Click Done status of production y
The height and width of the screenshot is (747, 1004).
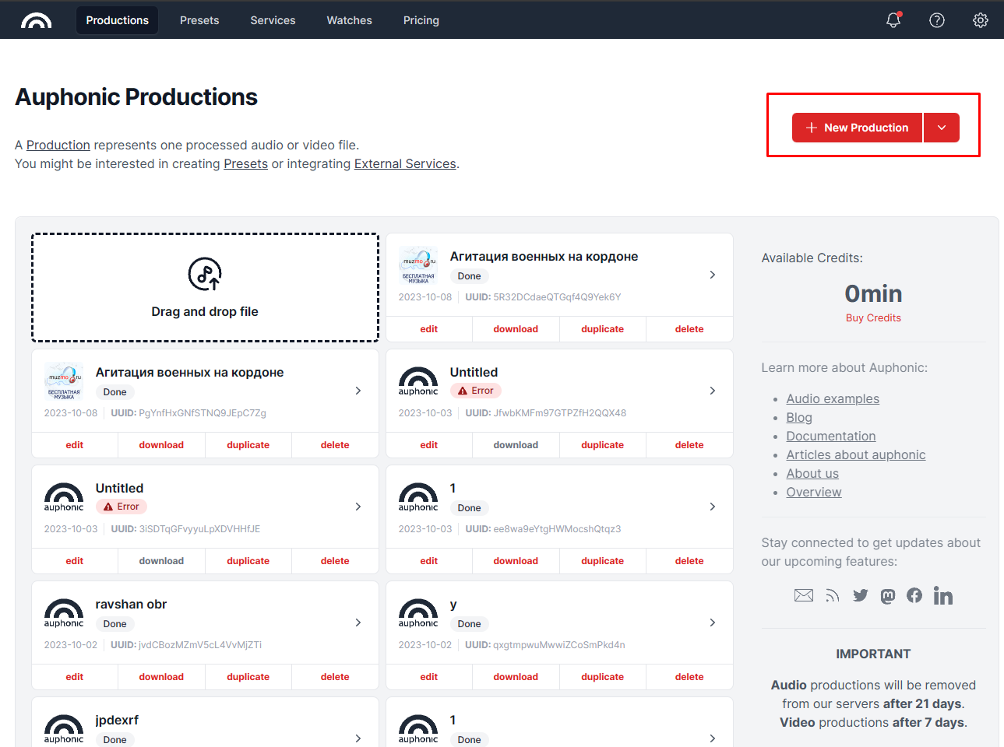click(x=469, y=624)
